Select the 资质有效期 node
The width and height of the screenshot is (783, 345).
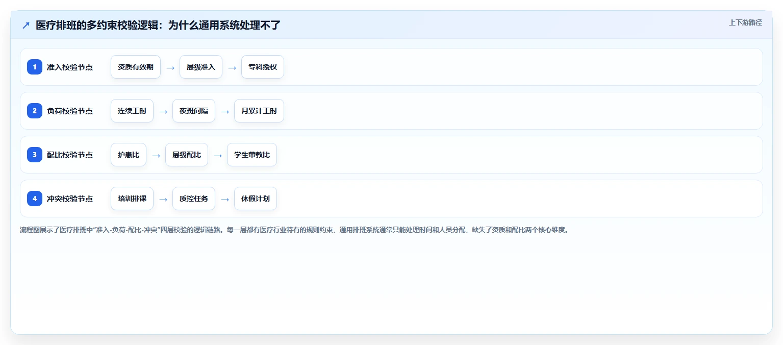coord(136,67)
